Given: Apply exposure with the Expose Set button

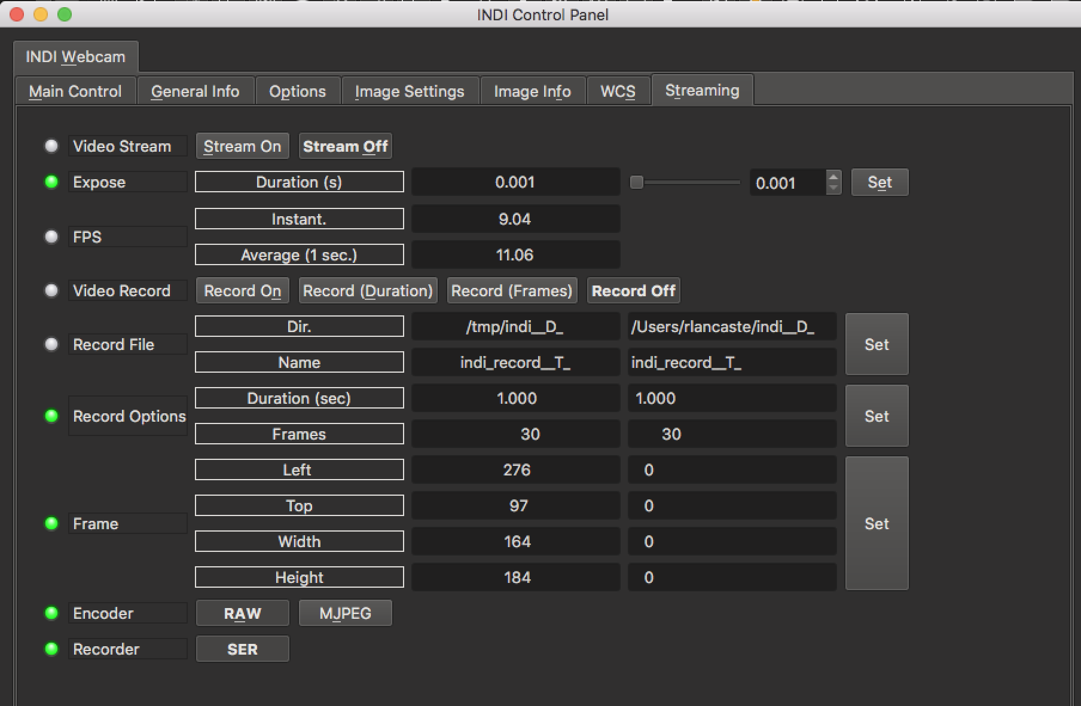Looking at the screenshot, I should pyautogui.click(x=880, y=182).
